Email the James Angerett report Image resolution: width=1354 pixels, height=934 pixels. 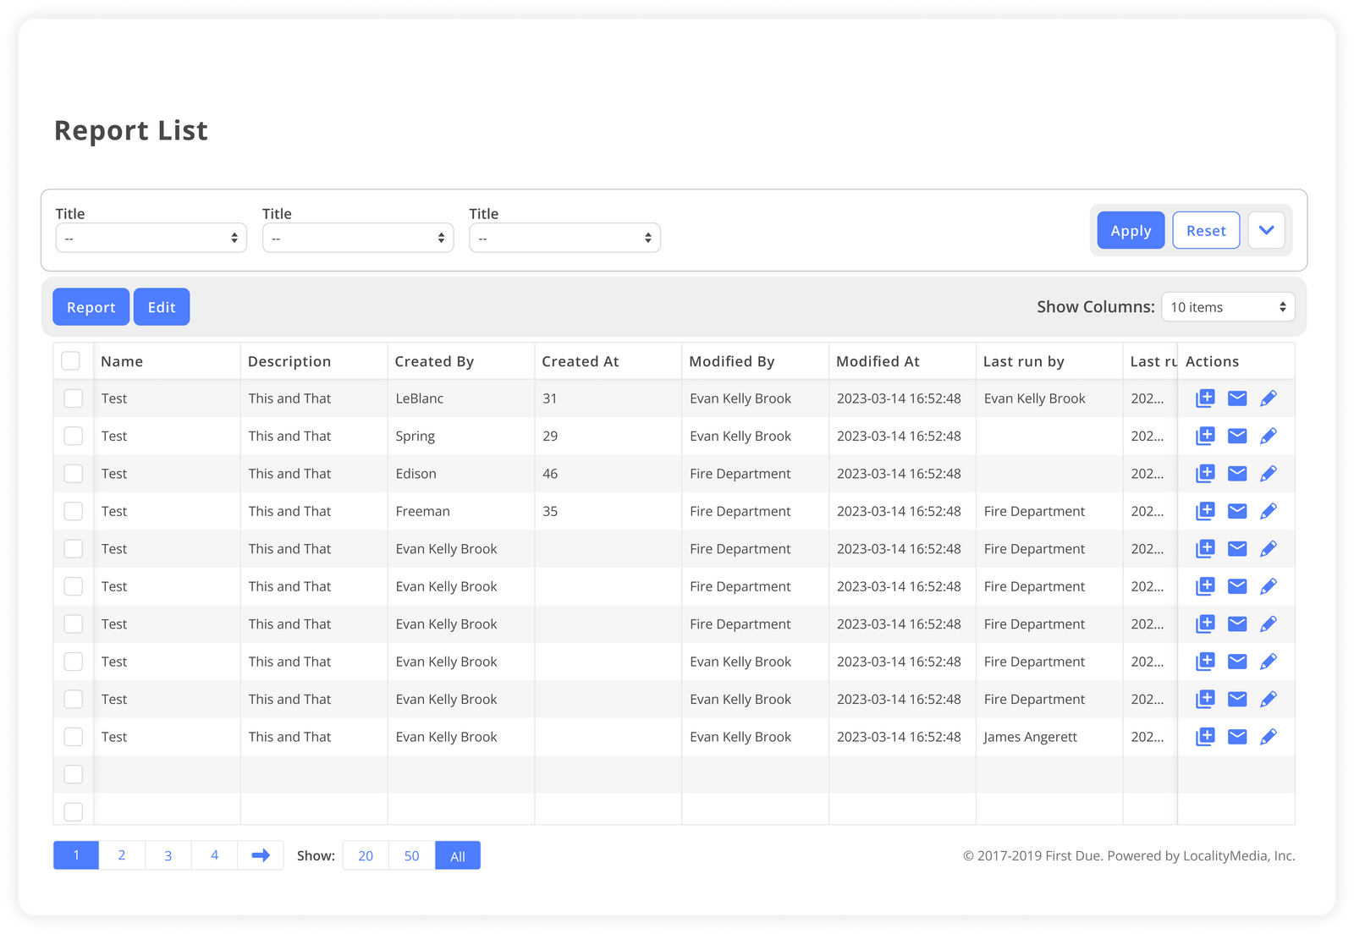tap(1237, 737)
